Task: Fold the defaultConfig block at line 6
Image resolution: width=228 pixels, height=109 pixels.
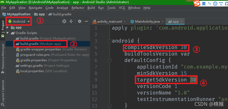Action: (x=110, y=60)
